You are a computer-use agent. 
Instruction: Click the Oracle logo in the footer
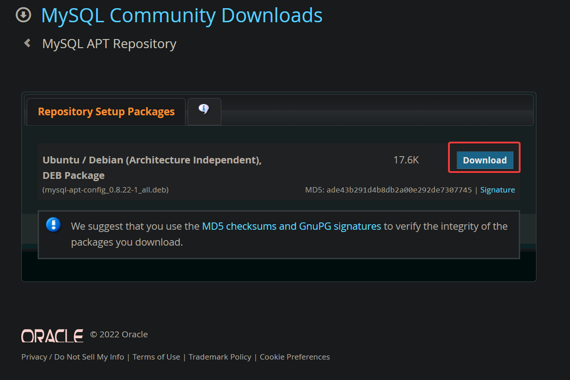52,336
